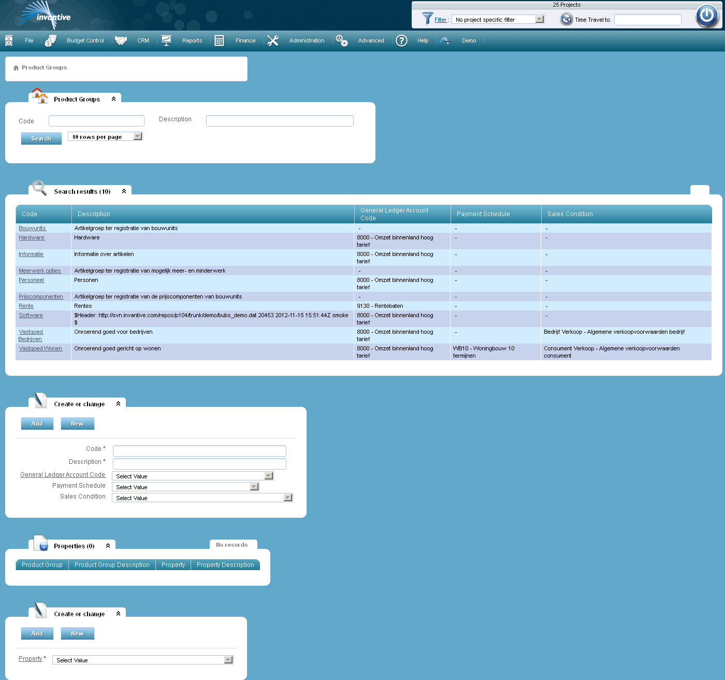Open the Finance menu
This screenshot has width=725, height=680.
[x=245, y=40]
